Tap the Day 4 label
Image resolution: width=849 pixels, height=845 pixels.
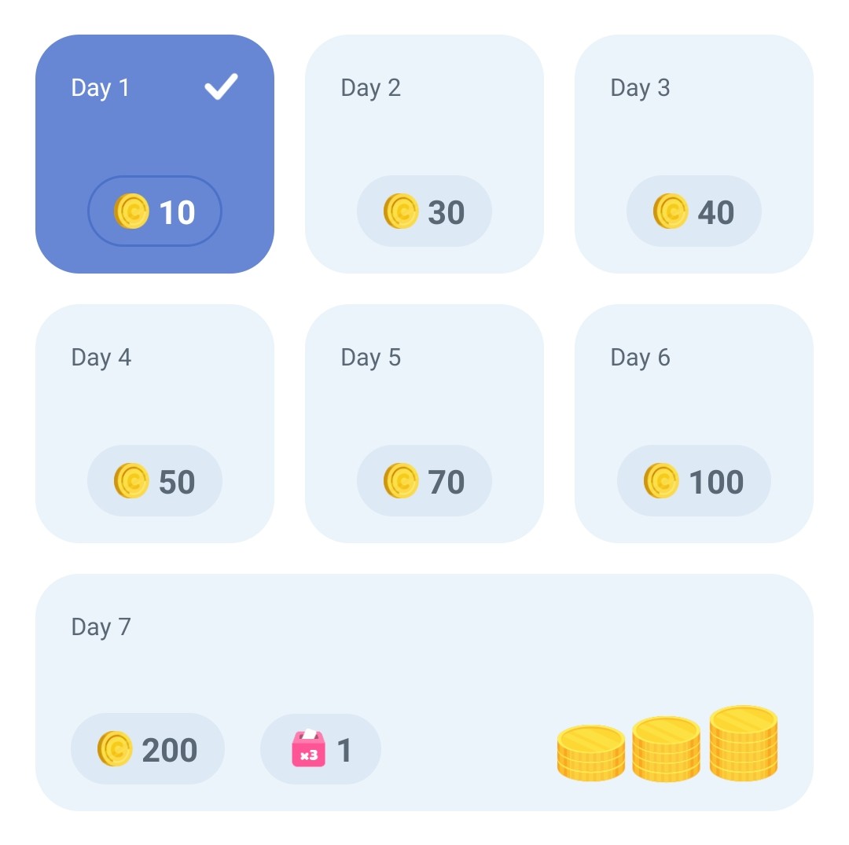coord(101,357)
